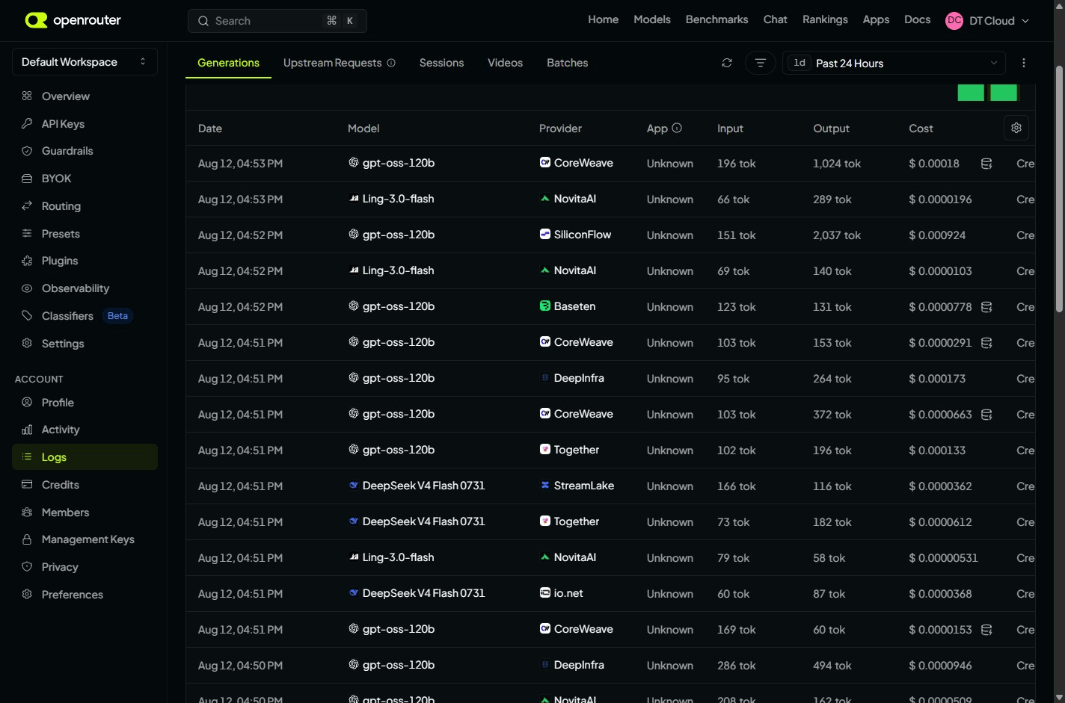Screen dimensions: 1065x703
Task: Open the filter options button
Action: coord(761,63)
